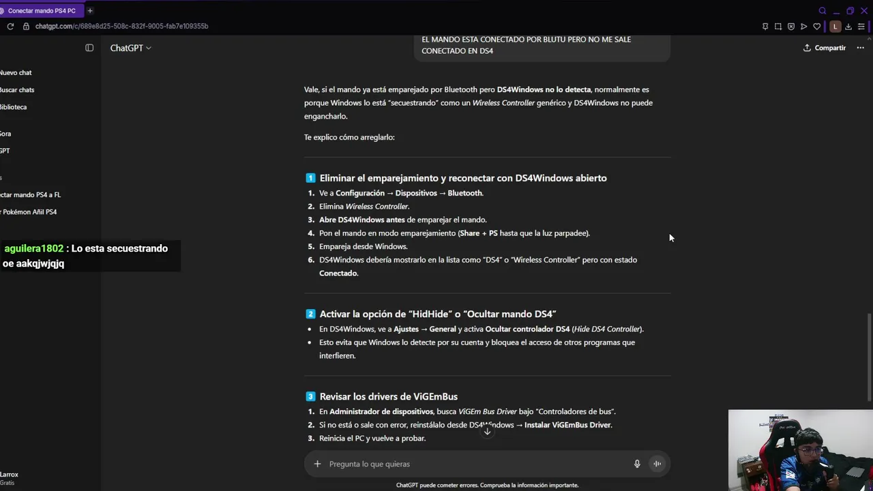Open the ad blocker shield icon

(x=791, y=27)
